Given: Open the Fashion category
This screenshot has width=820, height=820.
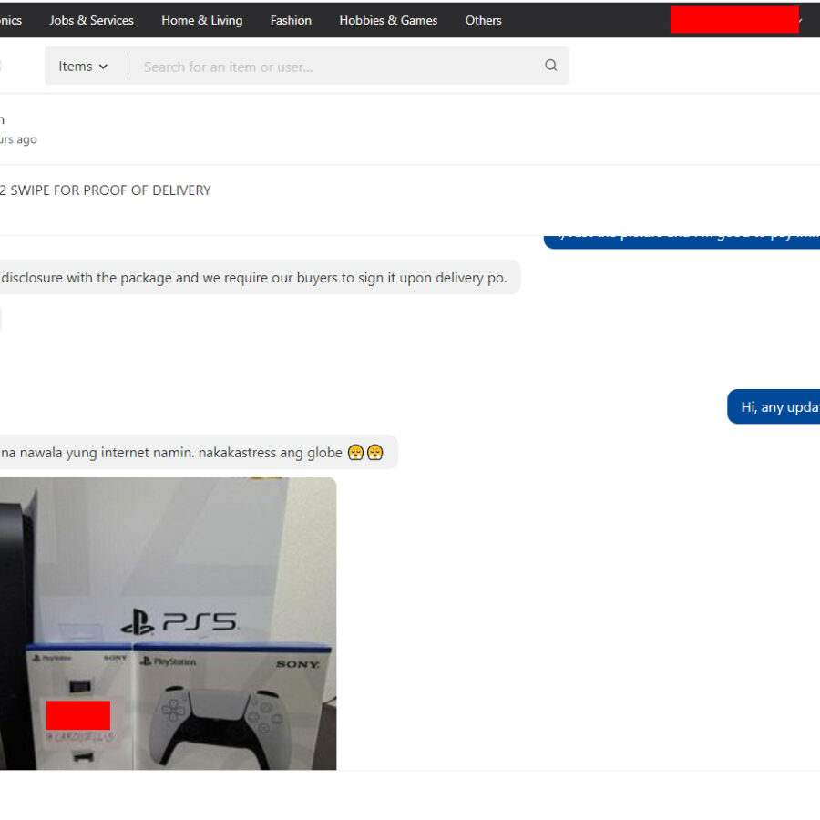Looking at the screenshot, I should click(291, 20).
